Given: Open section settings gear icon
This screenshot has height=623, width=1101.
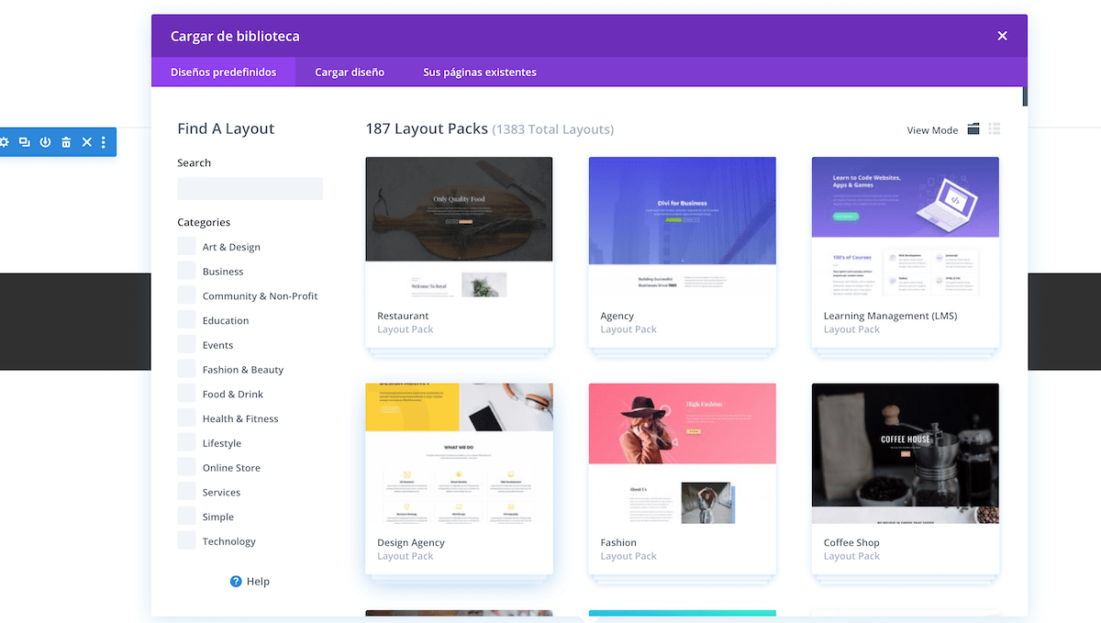Looking at the screenshot, I should (x=5, y=142).
